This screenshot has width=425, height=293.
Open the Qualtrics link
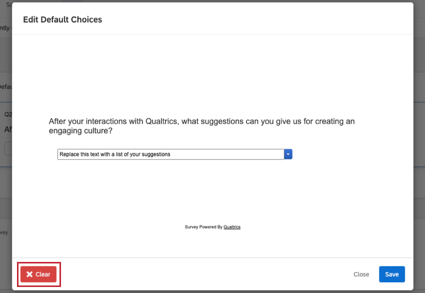232,227
